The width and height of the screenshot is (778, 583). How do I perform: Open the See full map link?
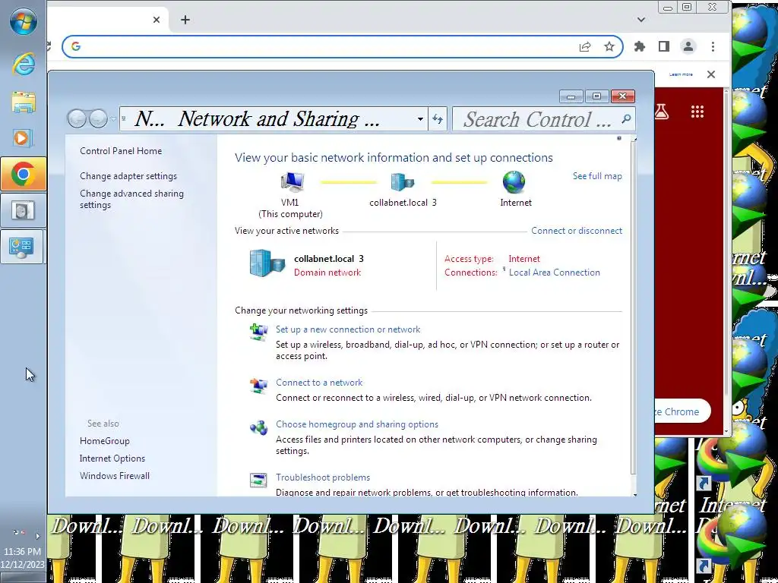pos(597,176)
